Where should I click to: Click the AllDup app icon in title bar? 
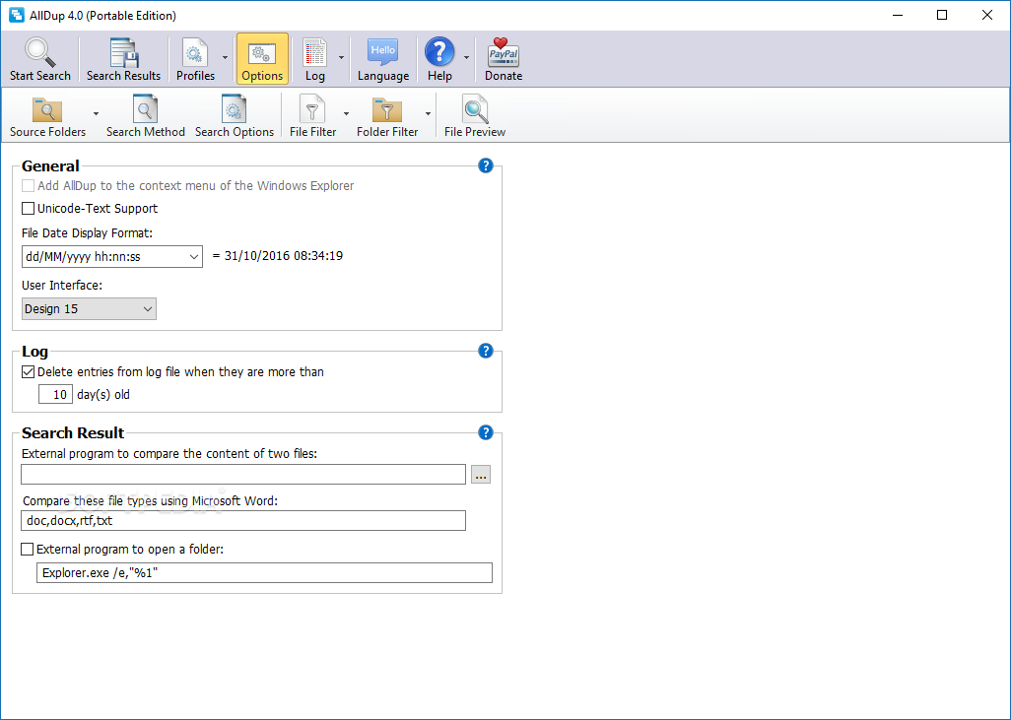[16, 15]
